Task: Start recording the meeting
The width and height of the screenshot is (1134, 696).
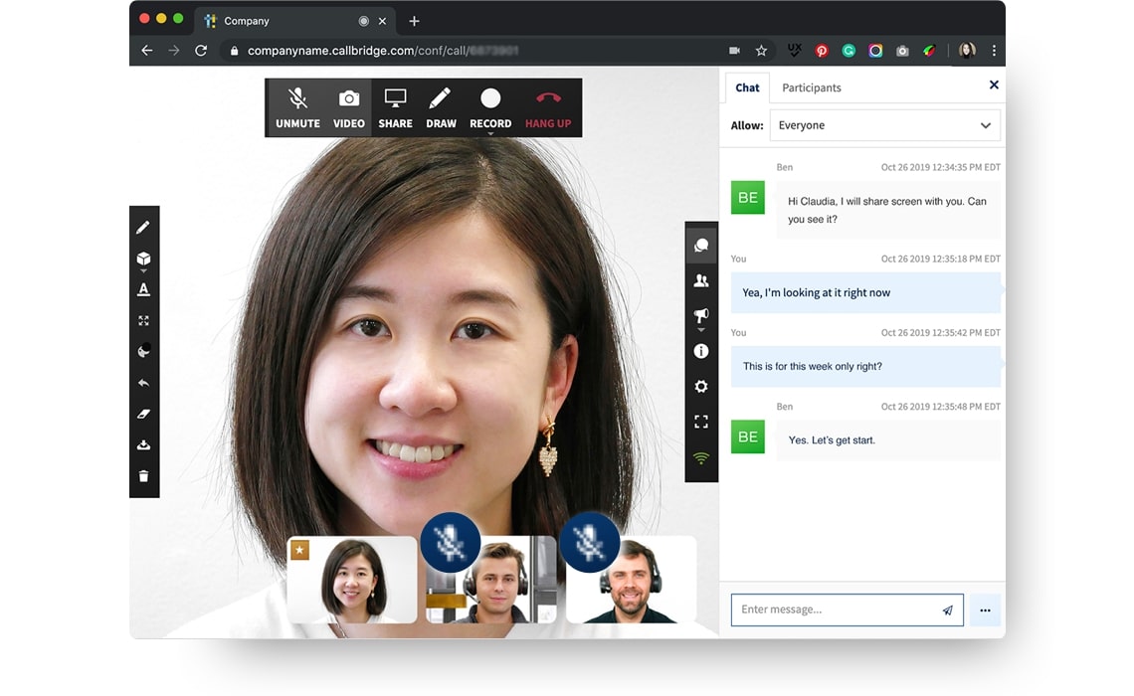Action: pos(490,106)
